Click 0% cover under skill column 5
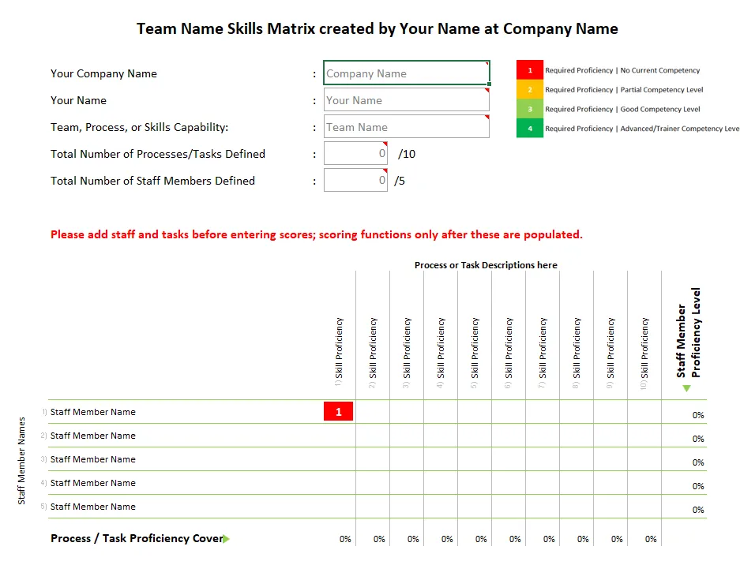 [481, 539]
